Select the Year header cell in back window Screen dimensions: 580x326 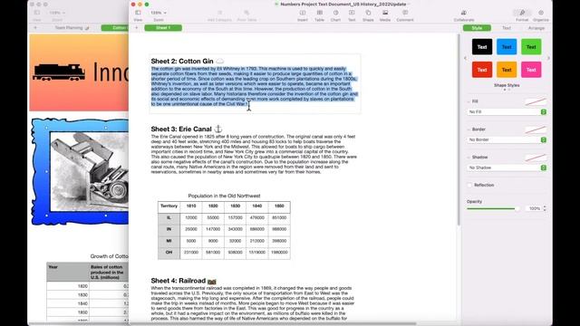click(x=68, y=272)
